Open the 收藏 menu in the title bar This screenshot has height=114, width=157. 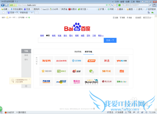click(x=127, y=2)
